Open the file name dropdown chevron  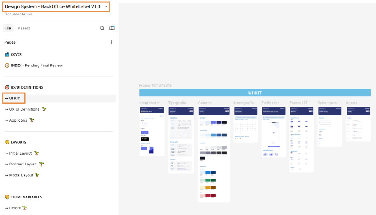106,7
